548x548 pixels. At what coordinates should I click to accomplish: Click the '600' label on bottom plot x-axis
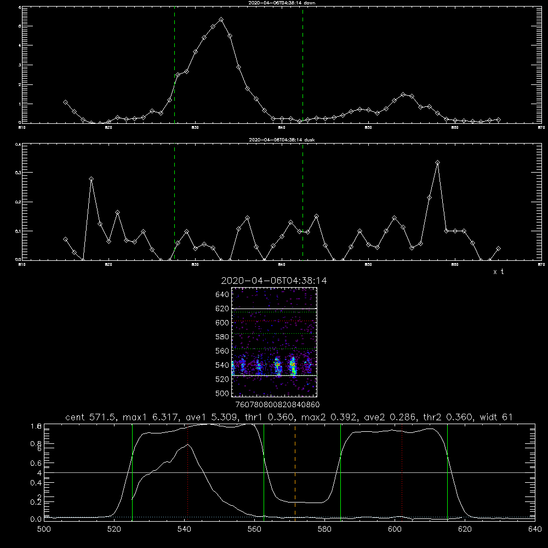(x=395, y=529)
